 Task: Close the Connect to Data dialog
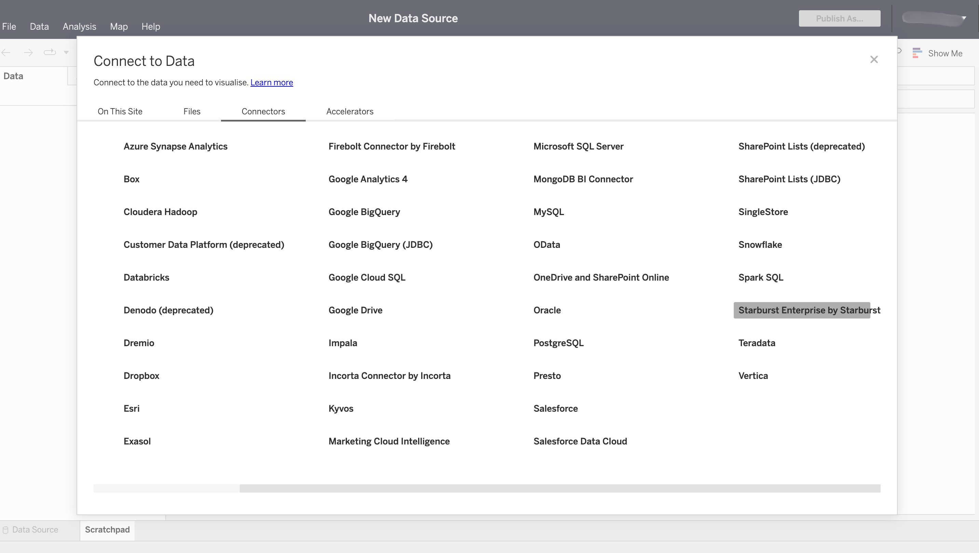point(874,60)
